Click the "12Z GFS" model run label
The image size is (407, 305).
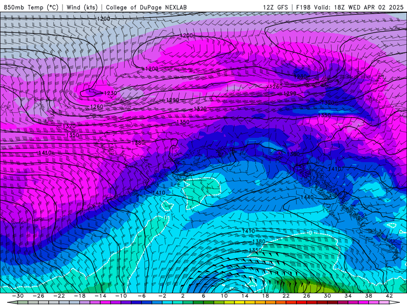[x=275, y=7]
